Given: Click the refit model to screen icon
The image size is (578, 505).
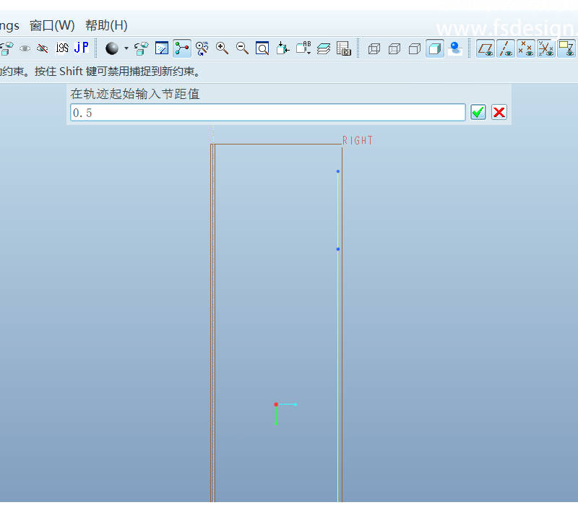Looking at the screenshot, I should pyautogui.click(x=263, y=48).
